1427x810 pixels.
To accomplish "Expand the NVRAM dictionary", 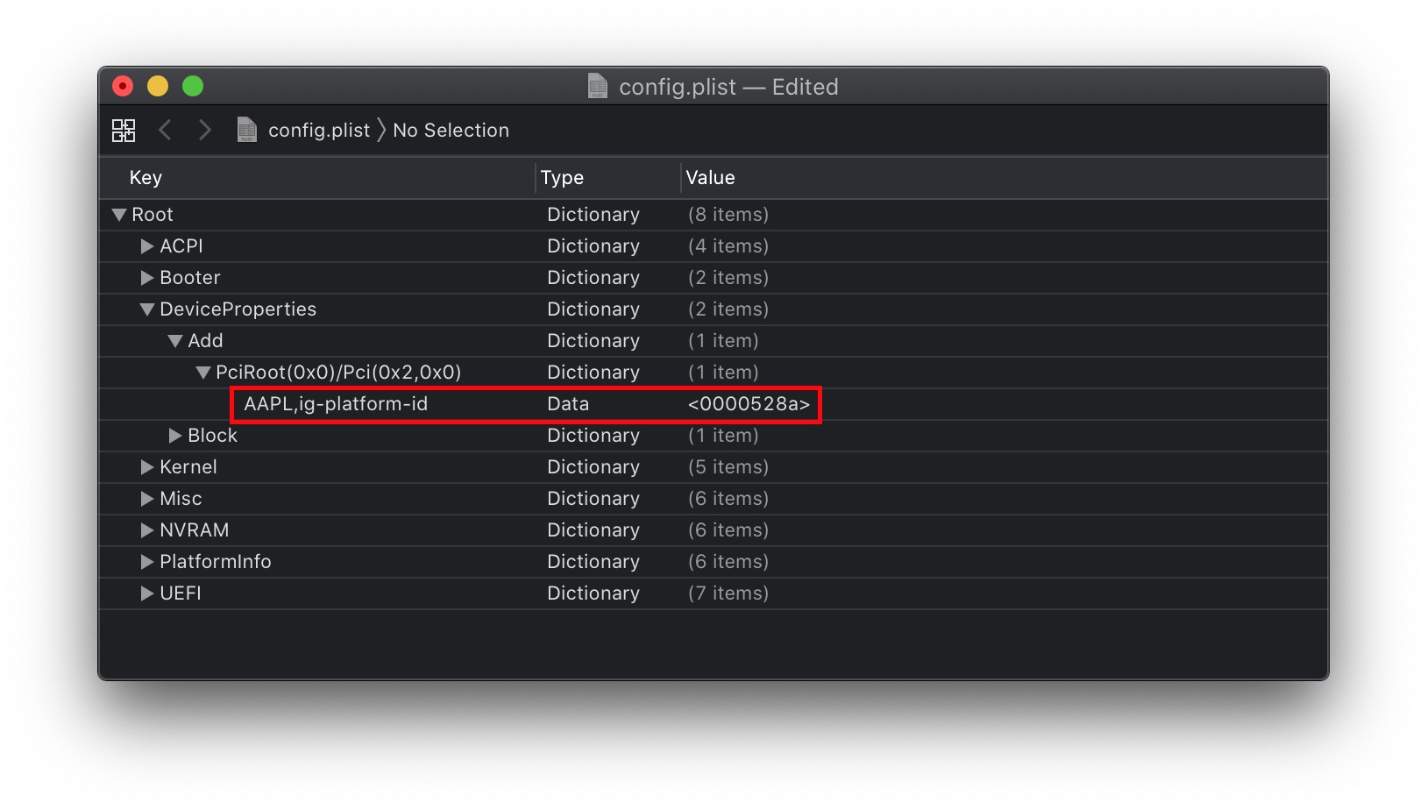I will [146, 529].
